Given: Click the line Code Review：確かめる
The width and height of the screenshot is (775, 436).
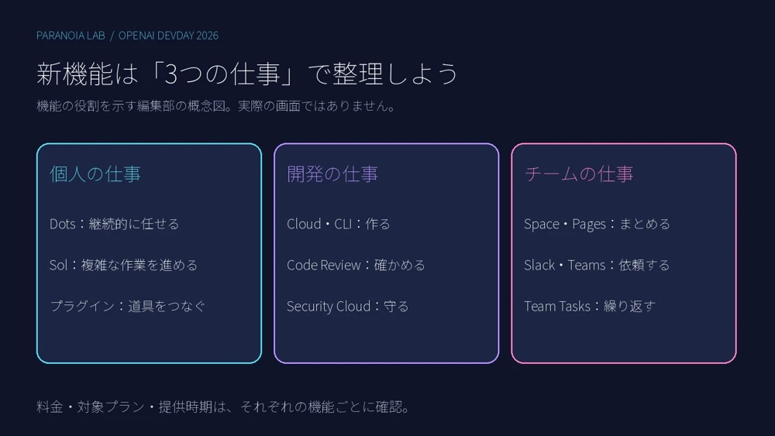Looking at the screenshot, I should pos(356,265).
